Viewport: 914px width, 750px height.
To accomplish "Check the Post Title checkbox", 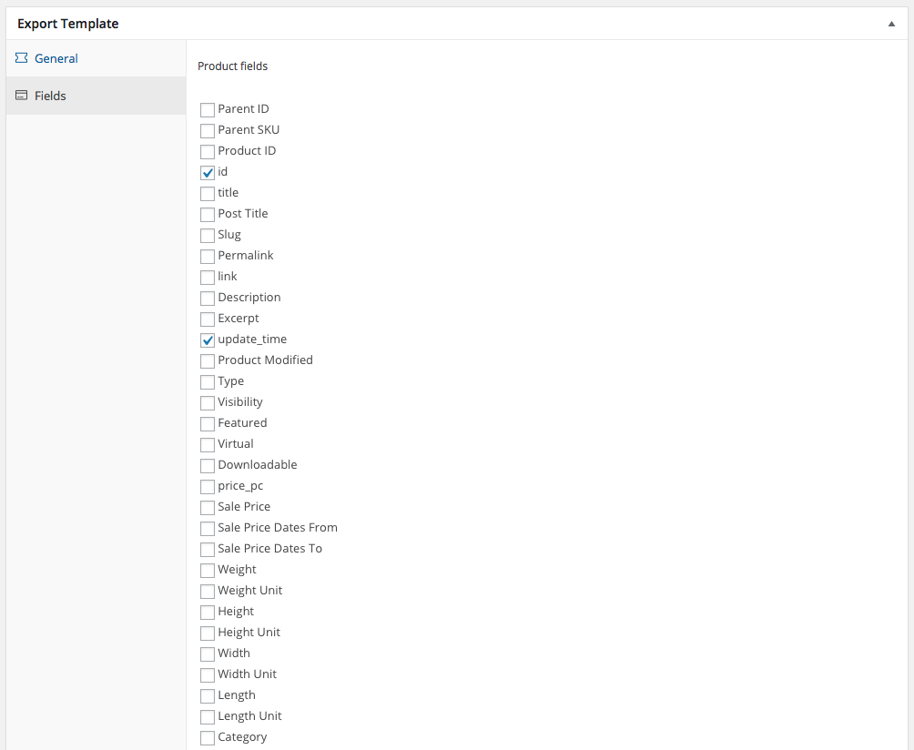I will [x=208, y=215].
